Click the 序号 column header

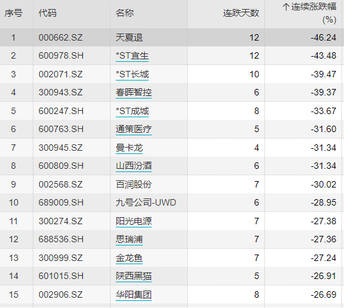click(x=14, y=13)
